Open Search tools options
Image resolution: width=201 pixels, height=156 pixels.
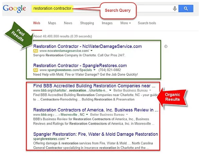[147, 23]
